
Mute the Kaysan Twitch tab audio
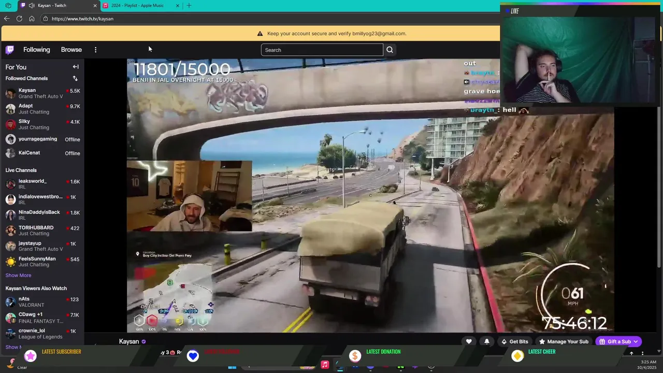[32, 6]
